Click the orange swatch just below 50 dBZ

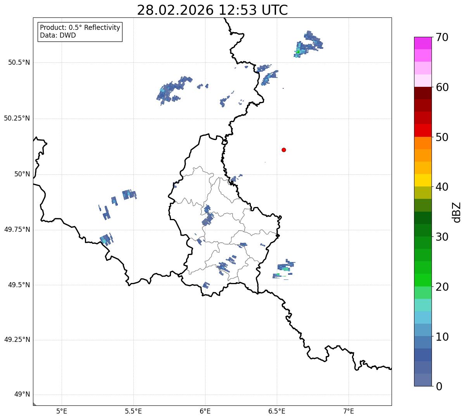click(x=423, y=143)
